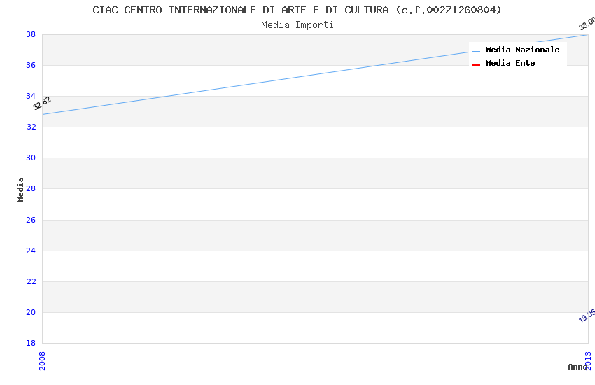The width and height of the screenshot is (595, 385).
Task: Click y-axis tick value 30
Action: [31, 157]
